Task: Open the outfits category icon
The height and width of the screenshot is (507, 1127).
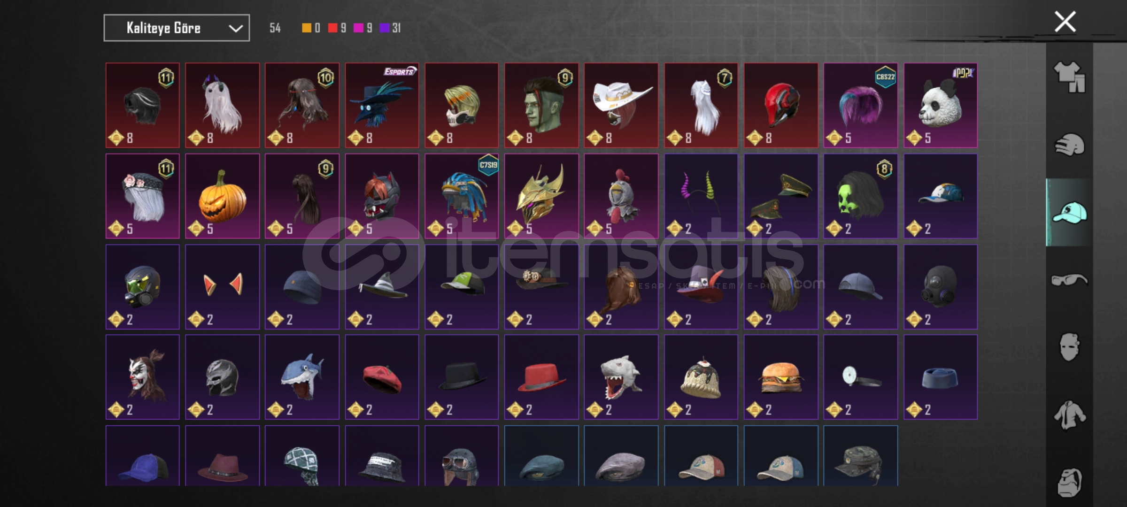Action: (1069, 77)
